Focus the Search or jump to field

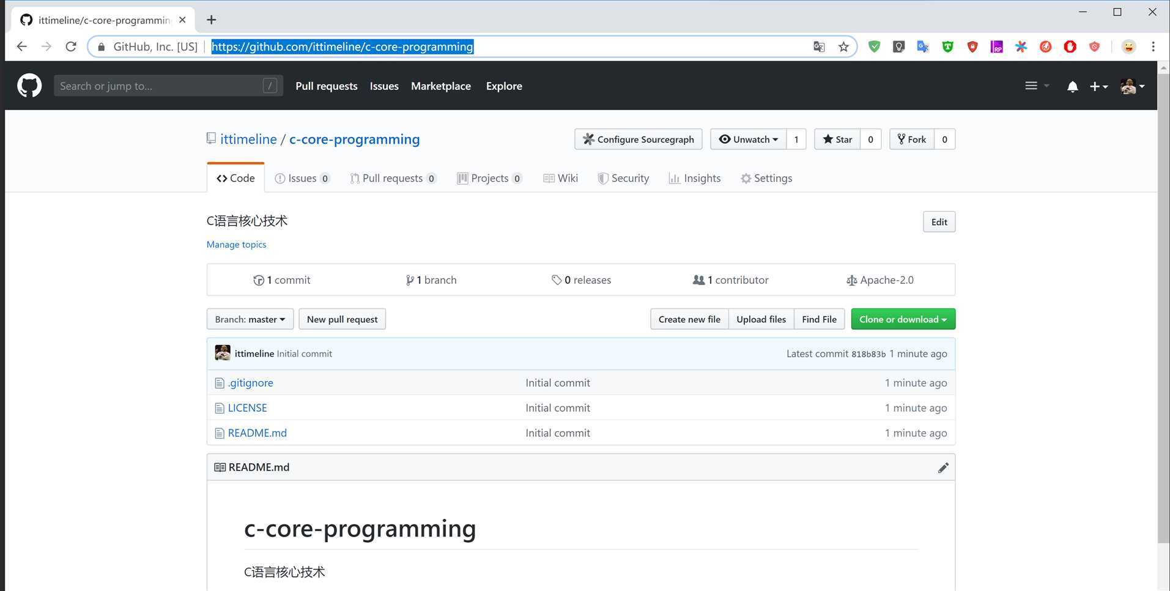pos(168,86)
